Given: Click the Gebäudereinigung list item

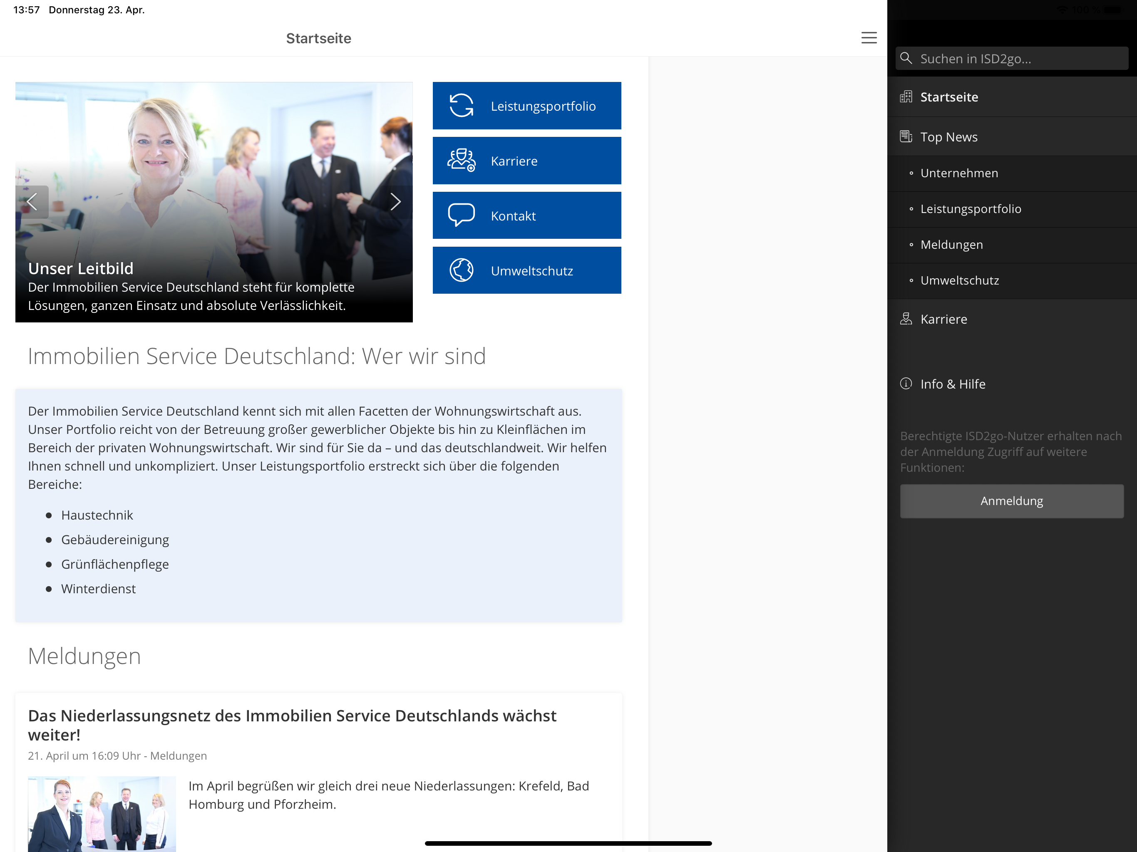Looking at the screenshot, I should (115, 540).
